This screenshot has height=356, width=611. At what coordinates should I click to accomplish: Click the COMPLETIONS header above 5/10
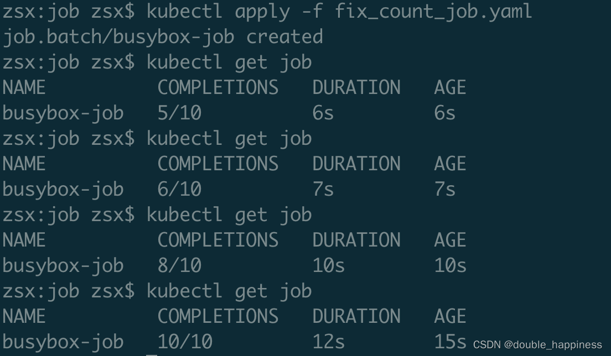(x=218, y=87)
